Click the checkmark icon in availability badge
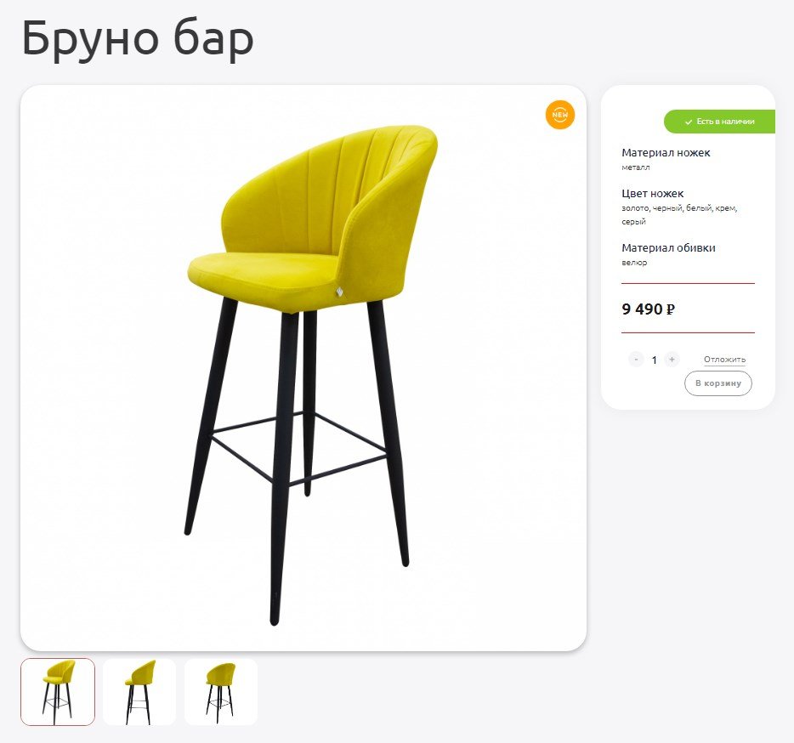794x743 pixels. click(689, 122)
